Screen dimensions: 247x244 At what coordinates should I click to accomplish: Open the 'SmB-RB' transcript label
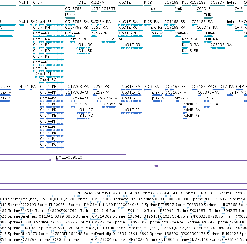click(x=182, y=33)
